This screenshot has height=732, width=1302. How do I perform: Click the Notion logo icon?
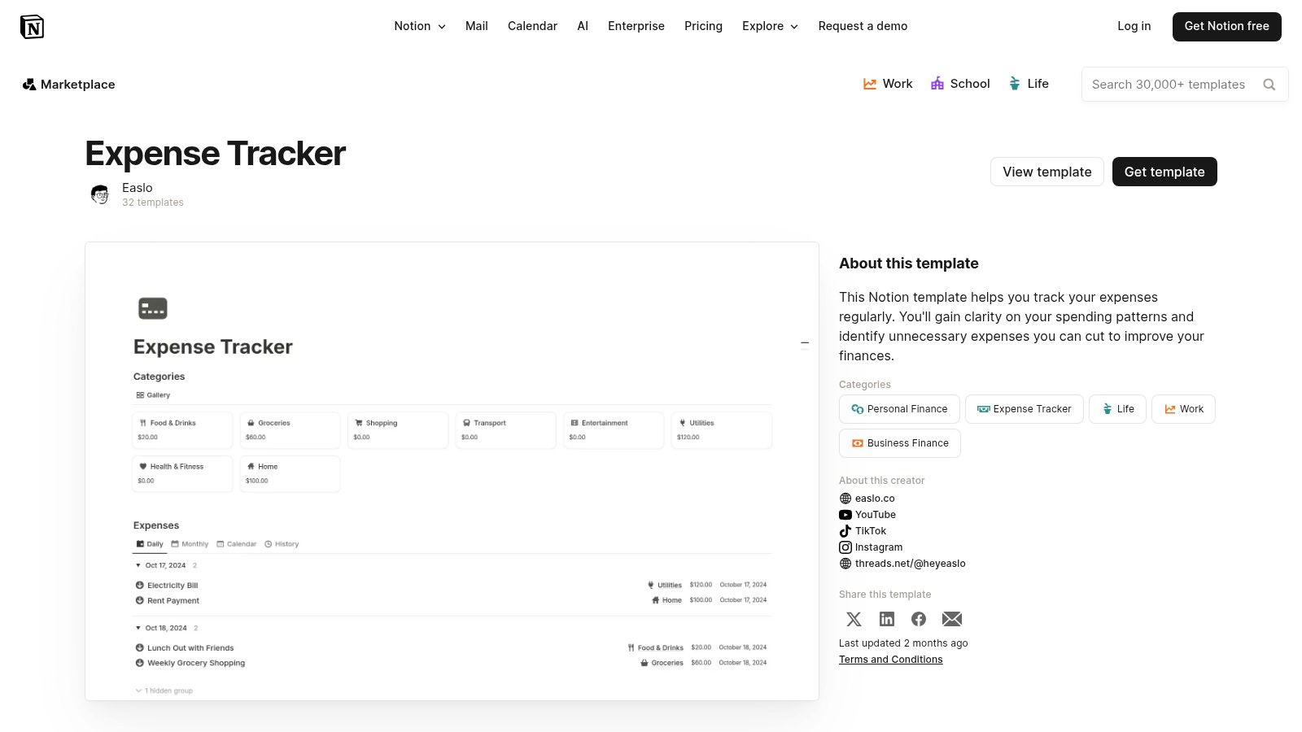pos(32,27)
